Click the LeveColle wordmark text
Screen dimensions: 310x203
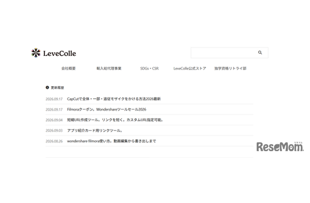[x=59, y=53]
